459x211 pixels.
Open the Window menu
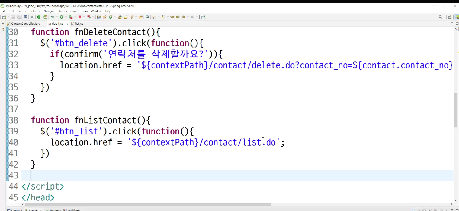tap(96, 11)
